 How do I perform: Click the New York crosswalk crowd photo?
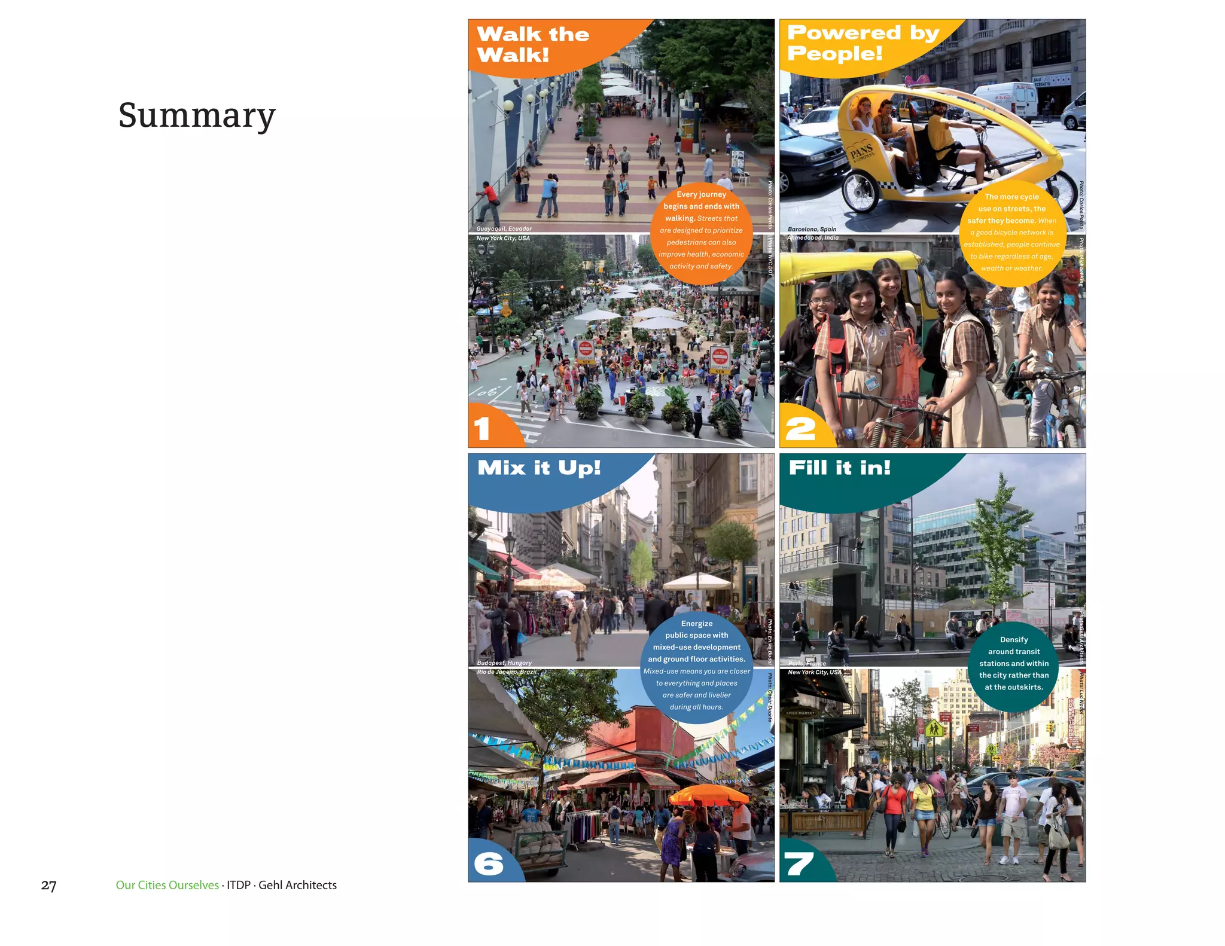coord(933,776)
